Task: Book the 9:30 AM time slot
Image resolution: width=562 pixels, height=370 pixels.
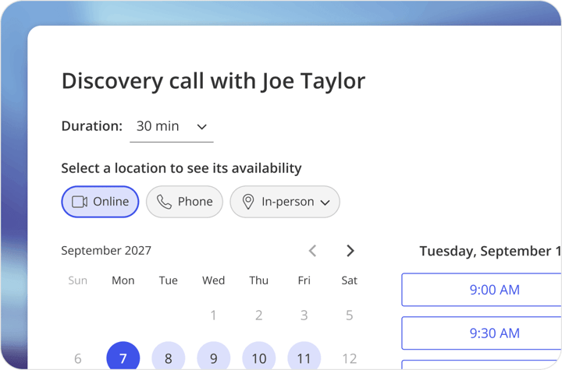Action: (482, 333)
